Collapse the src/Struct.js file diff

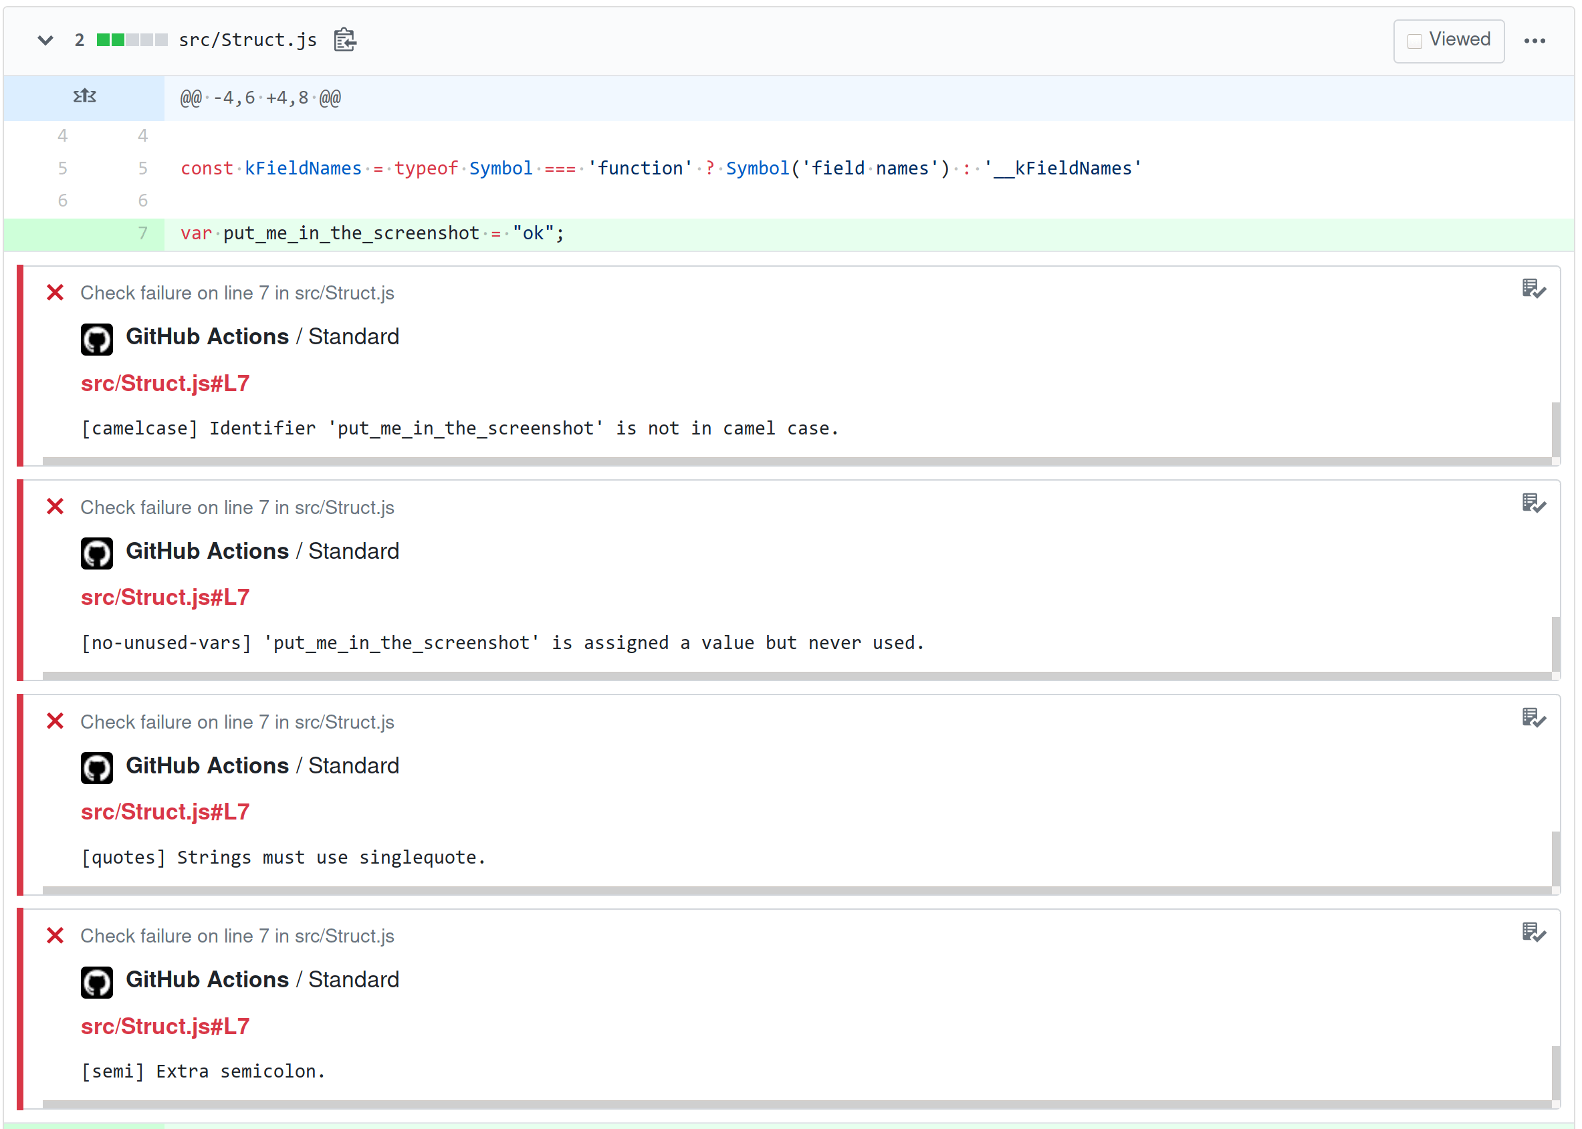coord(45,40)
